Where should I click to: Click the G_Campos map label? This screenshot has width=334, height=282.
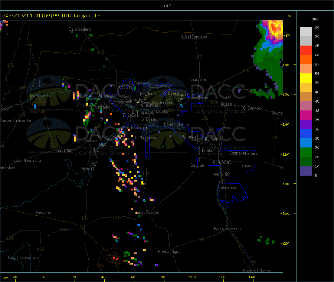tap(252, 108)
